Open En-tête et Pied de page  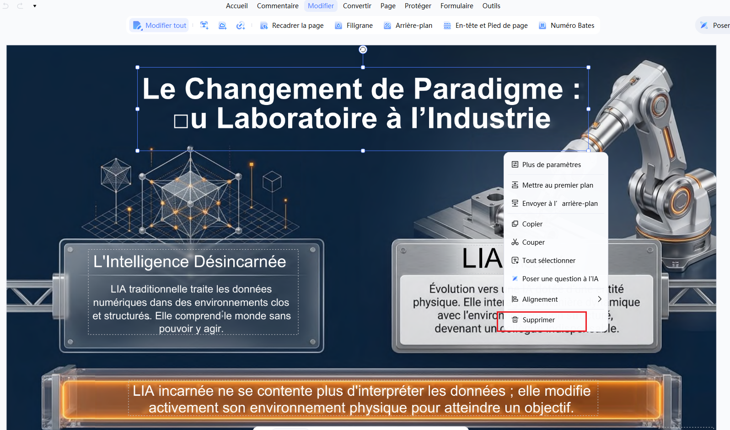[486, 26]
